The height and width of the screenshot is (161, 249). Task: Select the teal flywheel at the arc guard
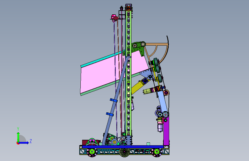tap(156, 62)
